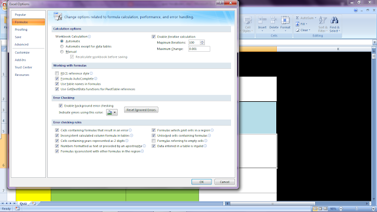Toggle Enable iterative calculation checkbox

(x=153, y=37)
